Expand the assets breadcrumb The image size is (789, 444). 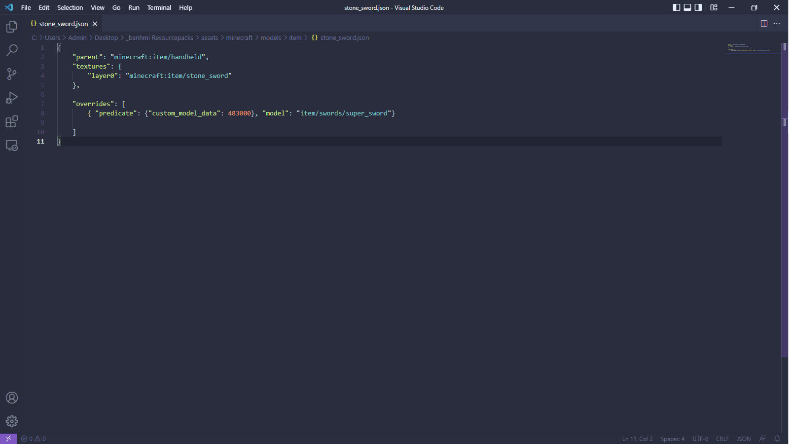tap(210, 37)
